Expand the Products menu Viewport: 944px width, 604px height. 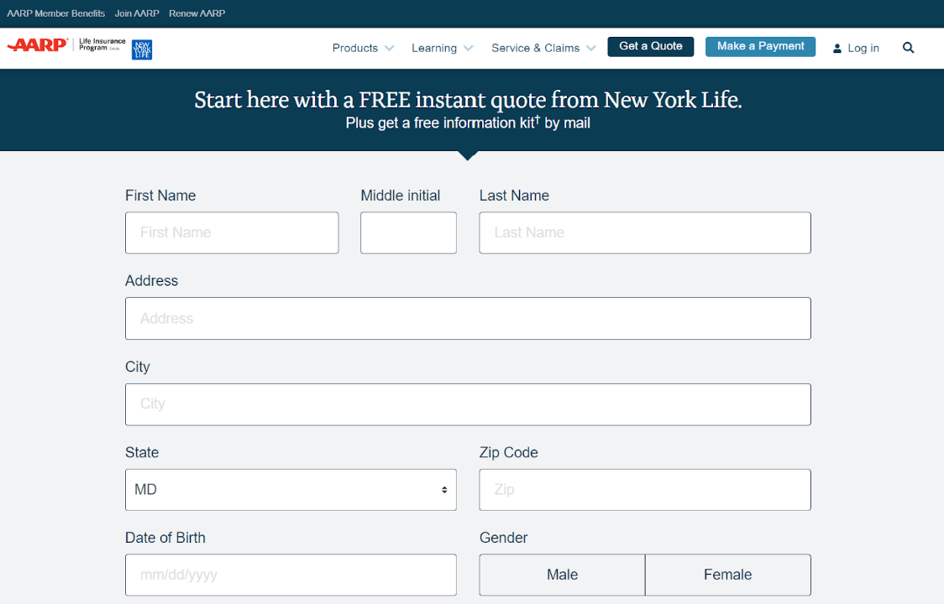(363, 48)
